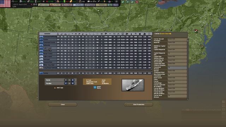This screenshot has height=127, width=226.
Task: Click the first green map mode button
Action: point(123,2)
